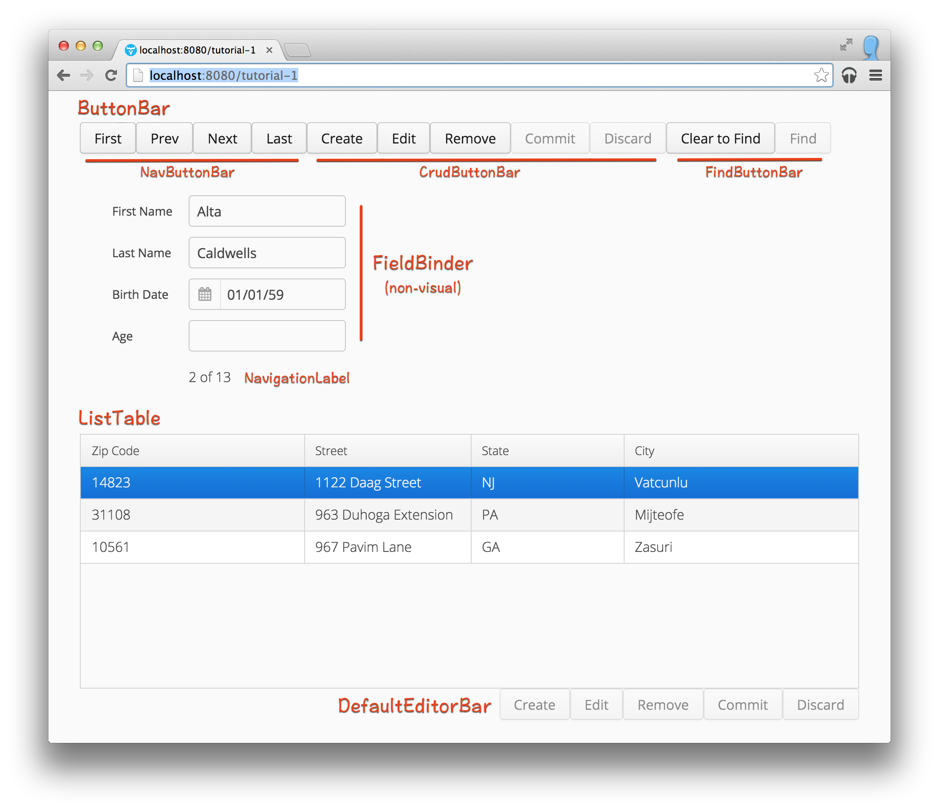Click the browser forward arrow
The width and height of the screenshot is (939, 810).
click(87, 75)
